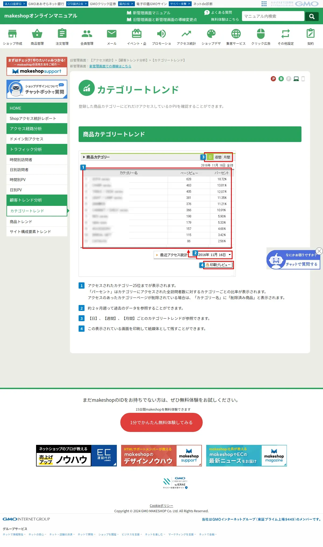Open the makeshop support banner
Viewport: 323px width, 547px height.
(37, 66)
